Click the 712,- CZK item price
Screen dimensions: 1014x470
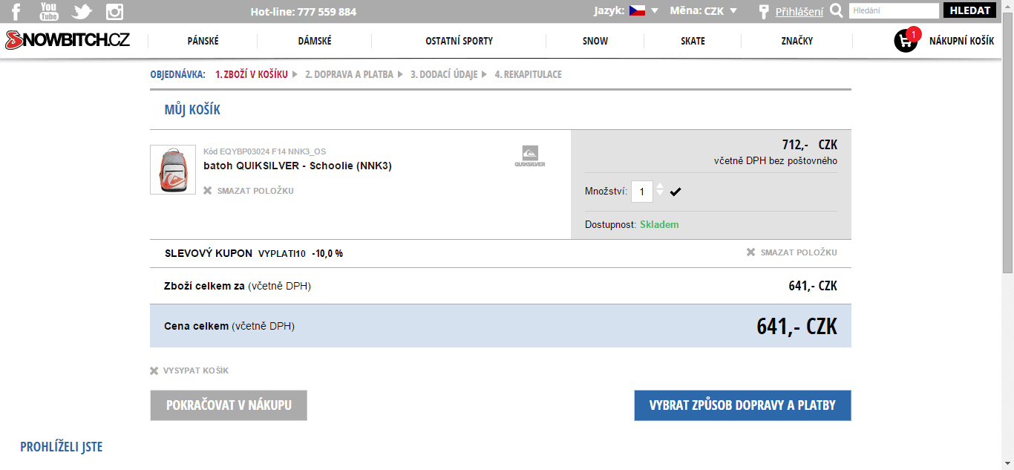[x=810, y=144]
